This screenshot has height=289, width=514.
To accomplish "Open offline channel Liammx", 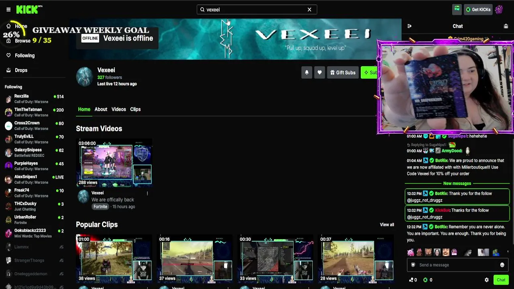I will (34, 247).
